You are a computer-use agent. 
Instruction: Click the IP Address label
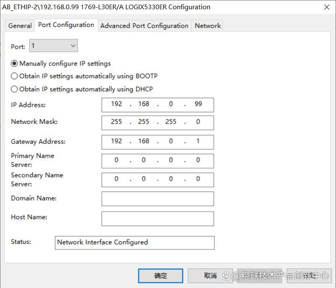pos(28,105)
